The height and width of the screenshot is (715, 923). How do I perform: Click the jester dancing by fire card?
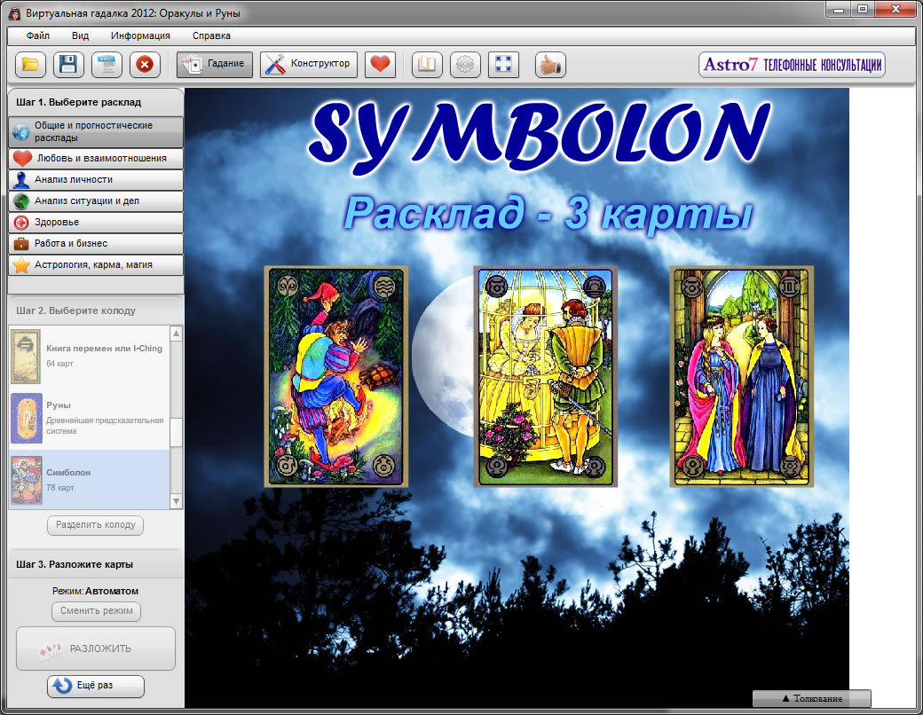336,377
